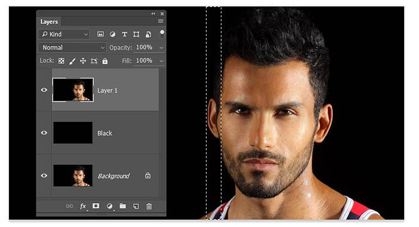419x227 pixels.
Task: Filter layers by pixel layer icon
Action: pyautogui.click(x=101, y=34)
